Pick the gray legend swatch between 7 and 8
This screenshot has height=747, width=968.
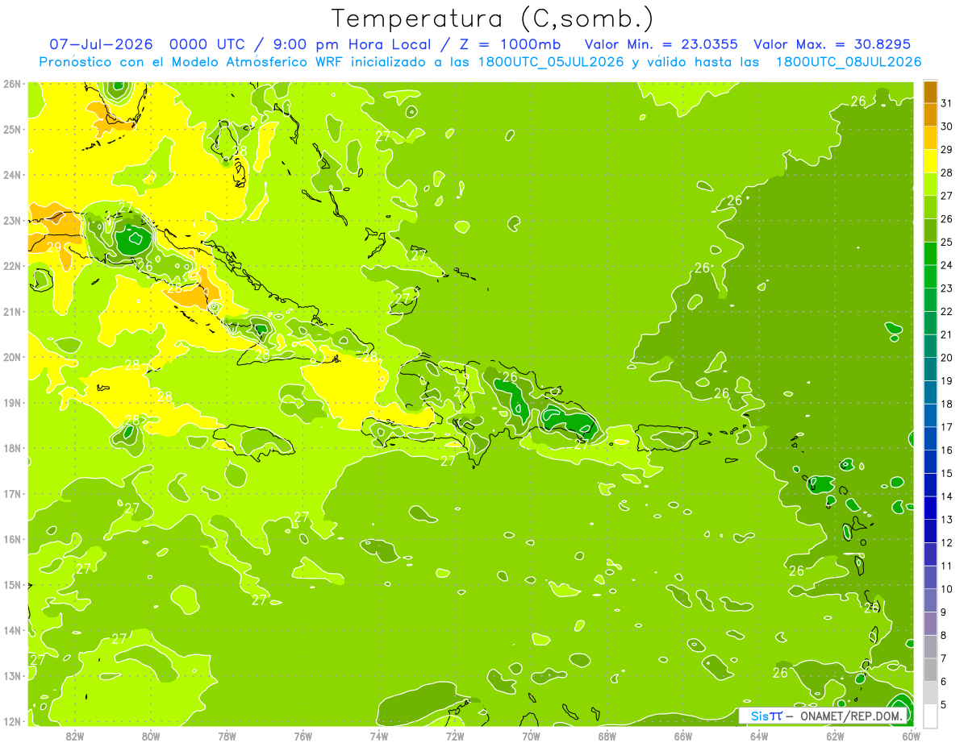930,646
